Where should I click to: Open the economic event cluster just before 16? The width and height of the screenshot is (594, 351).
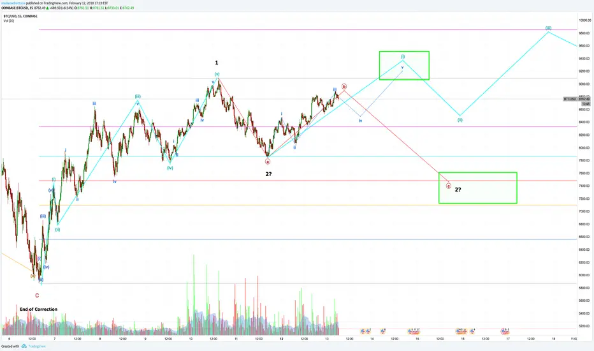(x=460, y=331)
